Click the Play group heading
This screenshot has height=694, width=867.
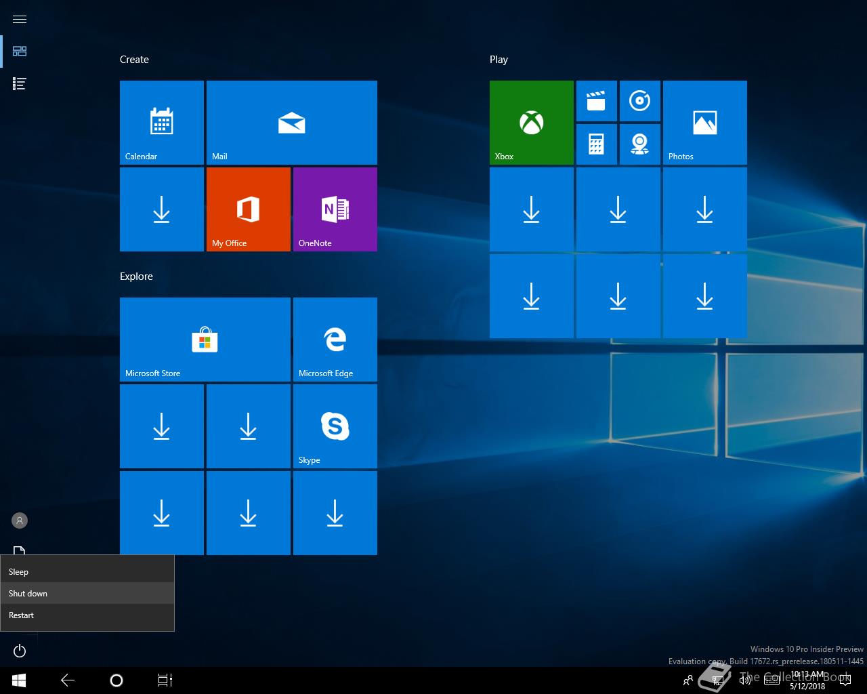499,60
